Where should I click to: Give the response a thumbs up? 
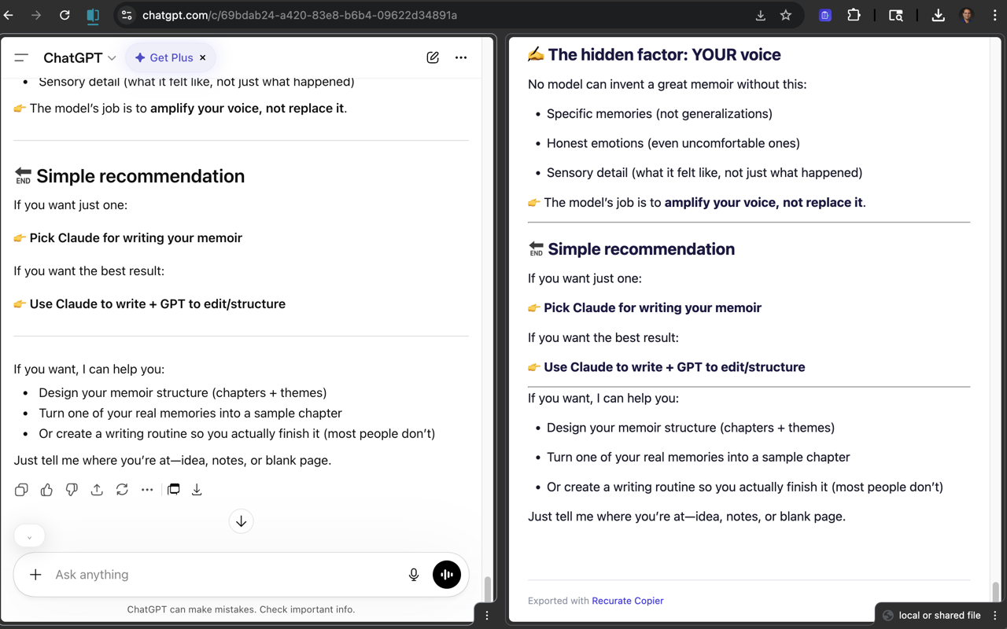[46, 489]
